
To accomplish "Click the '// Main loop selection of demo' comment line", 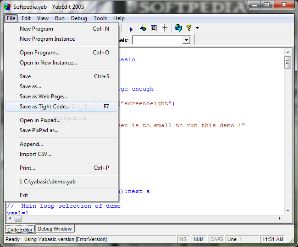I will coord(64,206).
